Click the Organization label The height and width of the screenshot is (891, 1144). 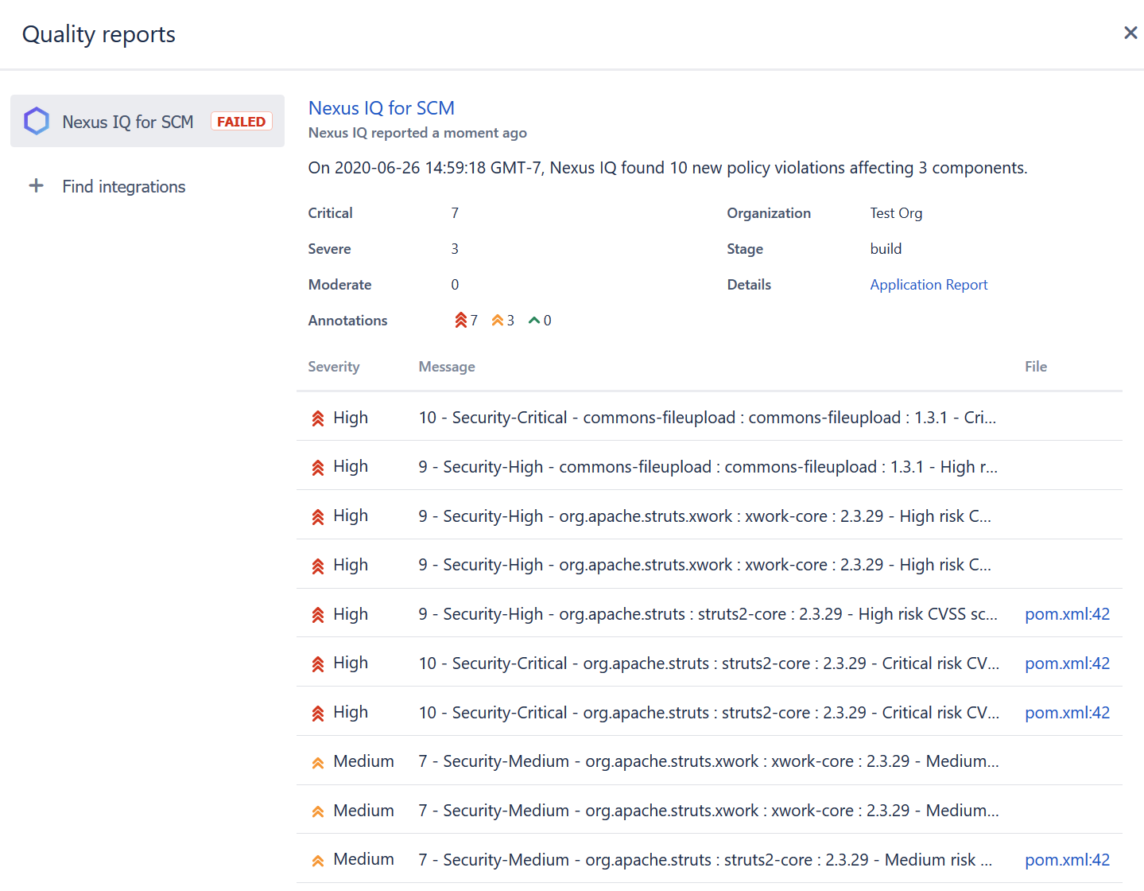point(769,213)
